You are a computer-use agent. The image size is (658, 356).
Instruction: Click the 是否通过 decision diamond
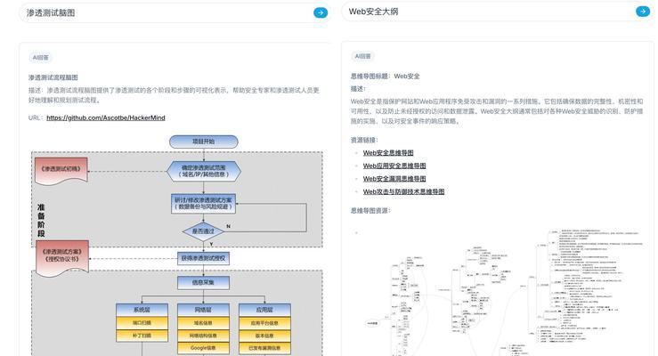[x=204, y=231]
